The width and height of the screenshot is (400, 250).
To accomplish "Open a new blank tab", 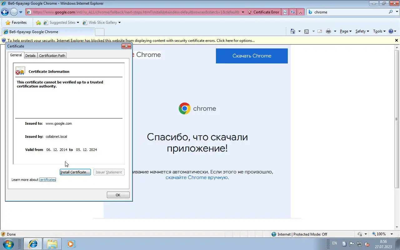I will click(x=99, y=32).
